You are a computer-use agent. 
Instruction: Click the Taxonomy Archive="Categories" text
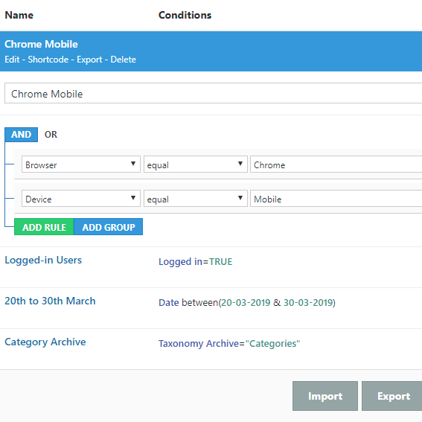click(x=229, y=344)
